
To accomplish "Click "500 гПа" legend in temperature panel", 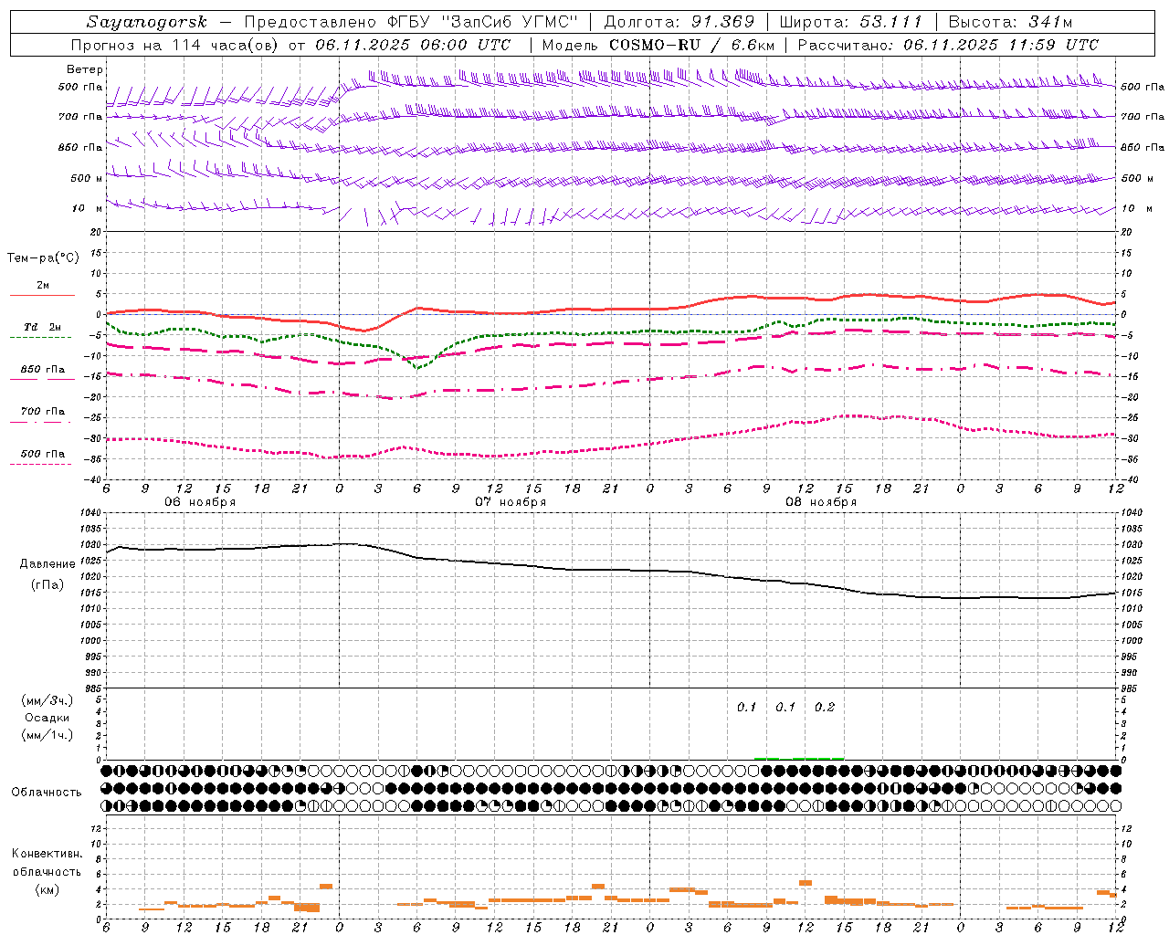I will (x=43, y=454).
